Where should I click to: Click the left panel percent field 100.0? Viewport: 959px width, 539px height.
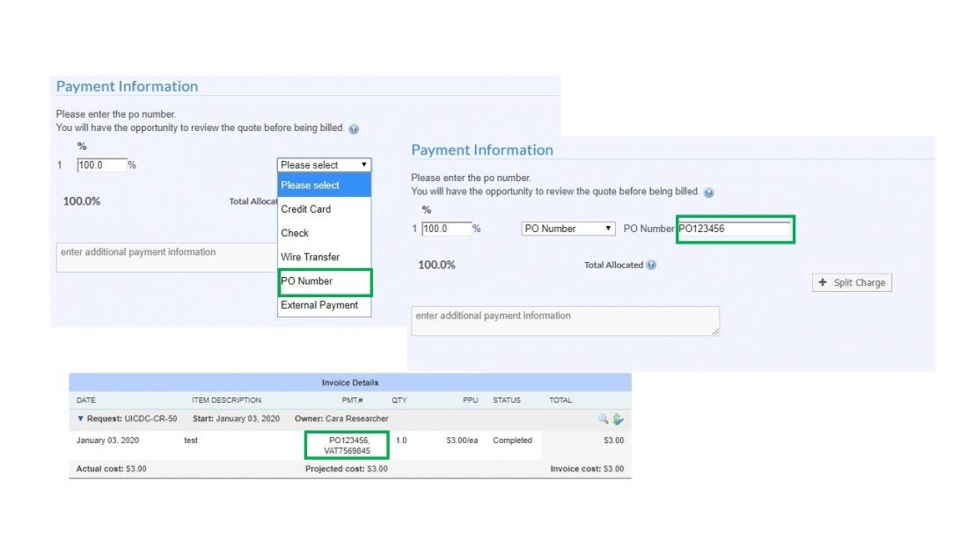point(101,165)
